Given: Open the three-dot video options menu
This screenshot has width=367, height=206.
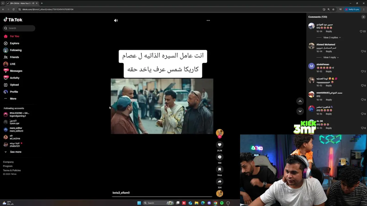Looking at the screenshot, I should (208, 20).
